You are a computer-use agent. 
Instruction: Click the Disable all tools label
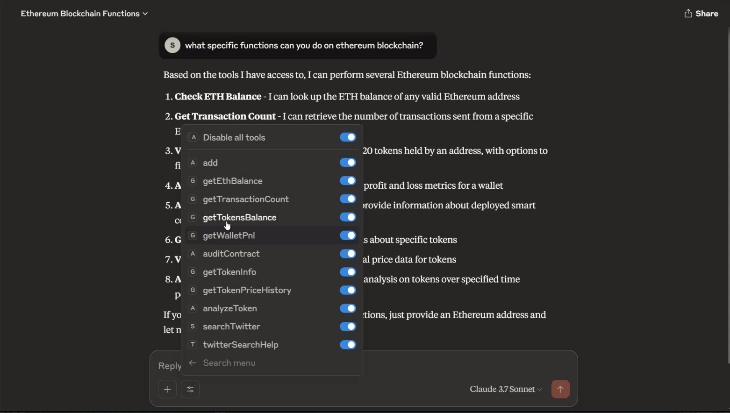(234, 137)
